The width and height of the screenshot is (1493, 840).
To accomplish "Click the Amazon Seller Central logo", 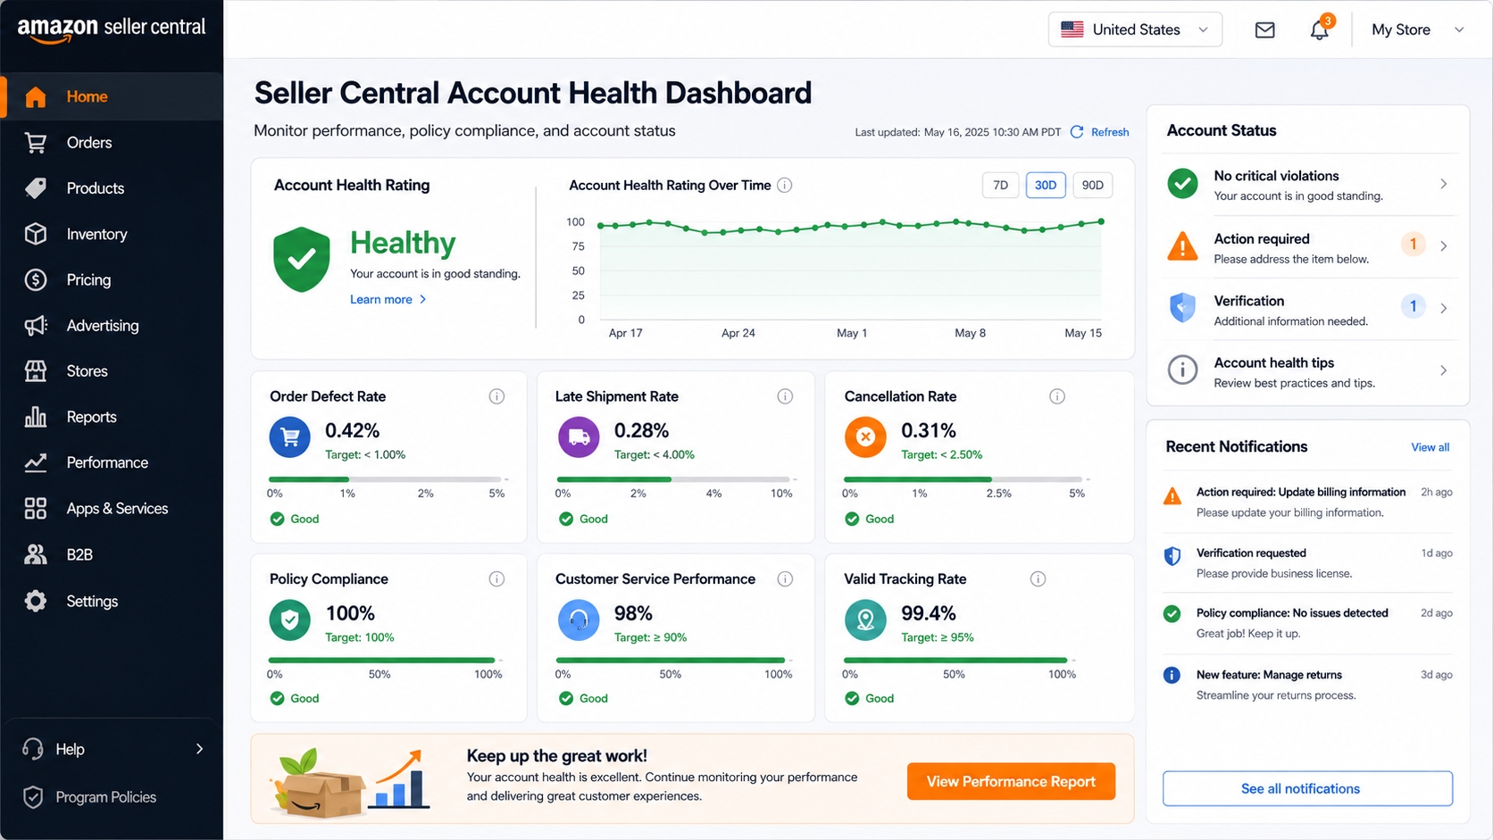I will [112, 29].
